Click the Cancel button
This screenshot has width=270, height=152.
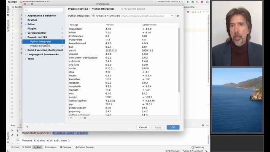143,128
